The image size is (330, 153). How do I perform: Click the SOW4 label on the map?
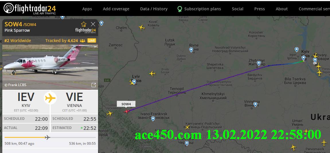(x=126, y=104)
